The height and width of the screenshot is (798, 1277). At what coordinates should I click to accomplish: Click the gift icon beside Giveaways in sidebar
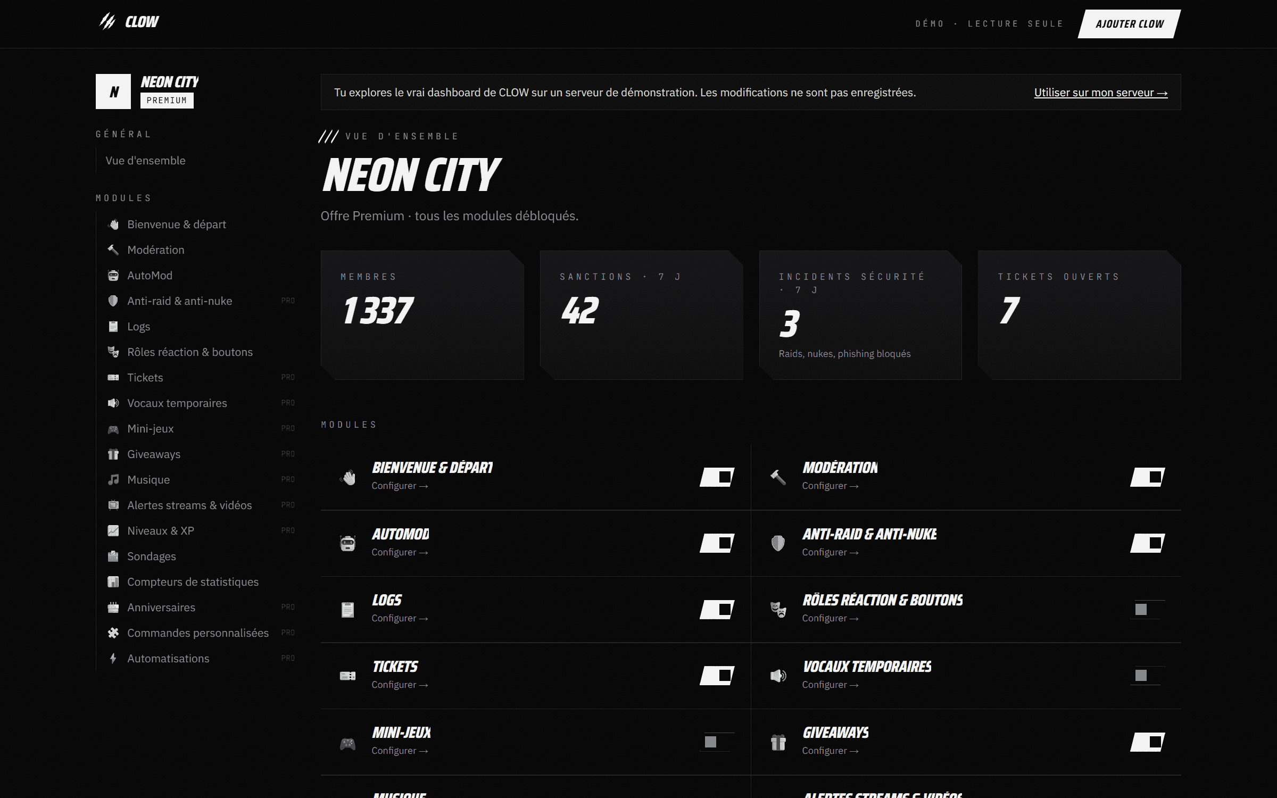[113, 454]
